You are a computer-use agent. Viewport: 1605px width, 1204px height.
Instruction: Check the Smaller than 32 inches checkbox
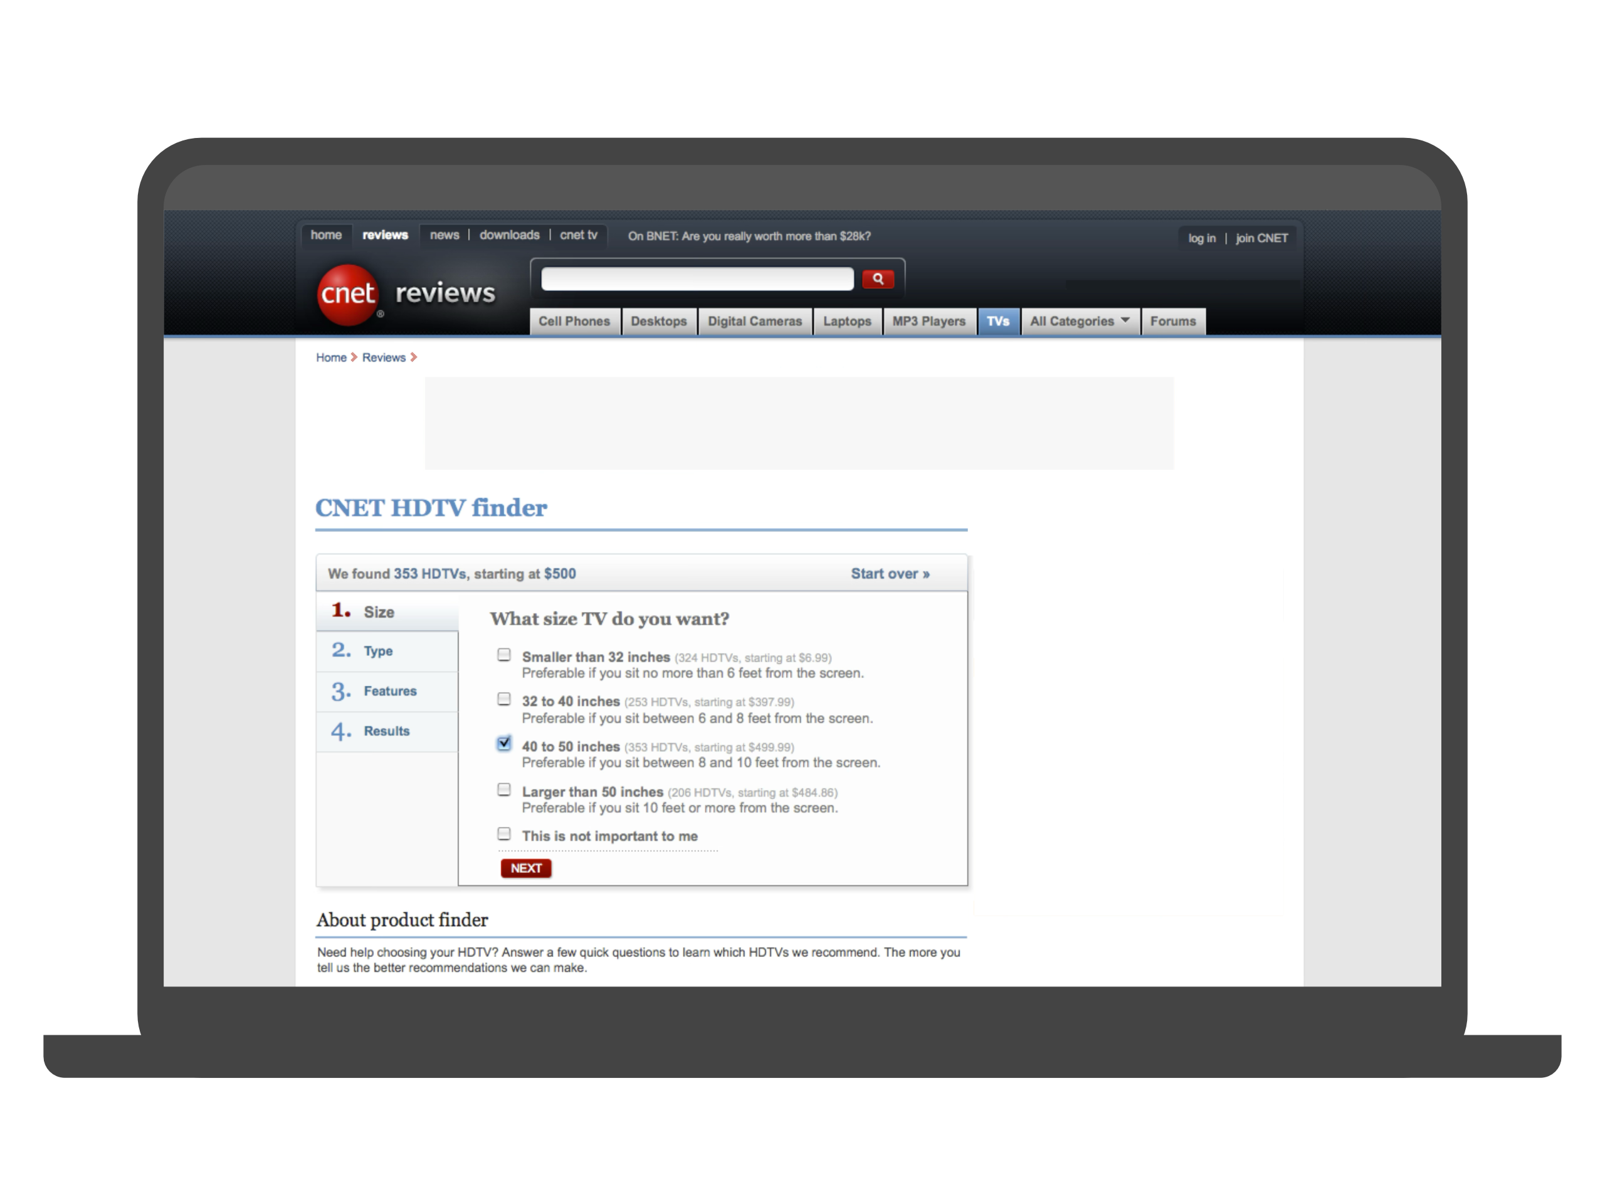[503, 655]
